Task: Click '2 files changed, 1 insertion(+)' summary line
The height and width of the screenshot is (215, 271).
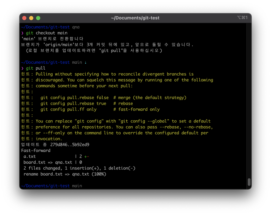Action: click(79, 168)
